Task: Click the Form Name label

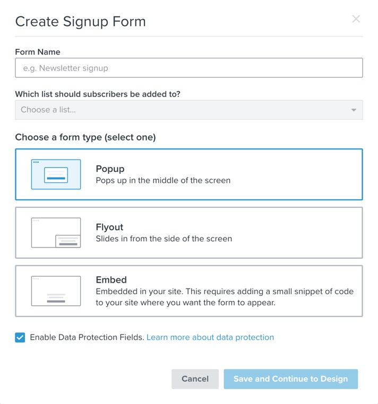Action: click(38, 52)
